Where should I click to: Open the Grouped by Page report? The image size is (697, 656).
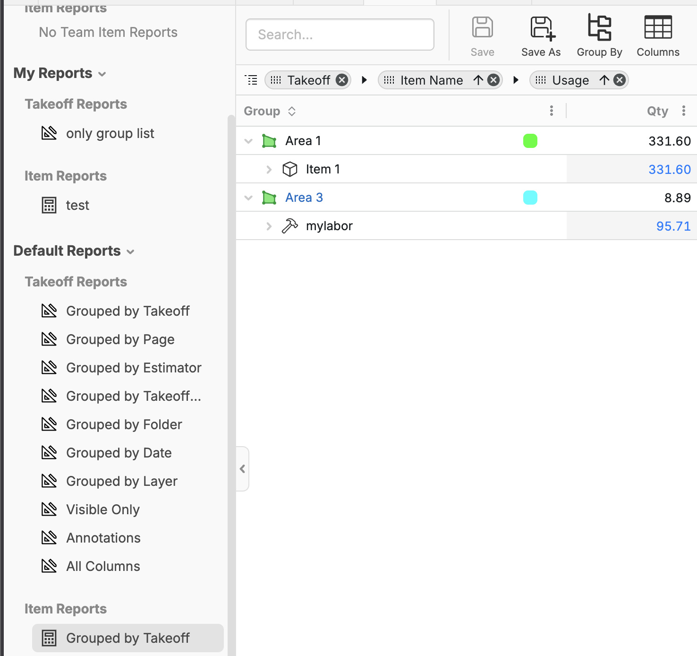coord(120,339)
